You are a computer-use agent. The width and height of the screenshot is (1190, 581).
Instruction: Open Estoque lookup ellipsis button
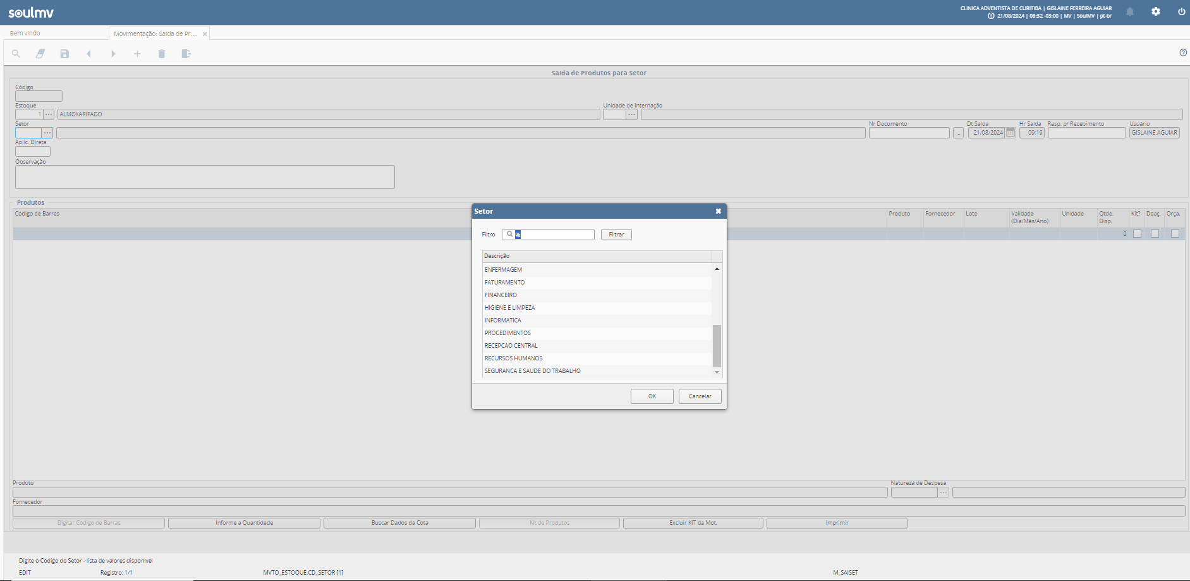(x=49, y=114)
